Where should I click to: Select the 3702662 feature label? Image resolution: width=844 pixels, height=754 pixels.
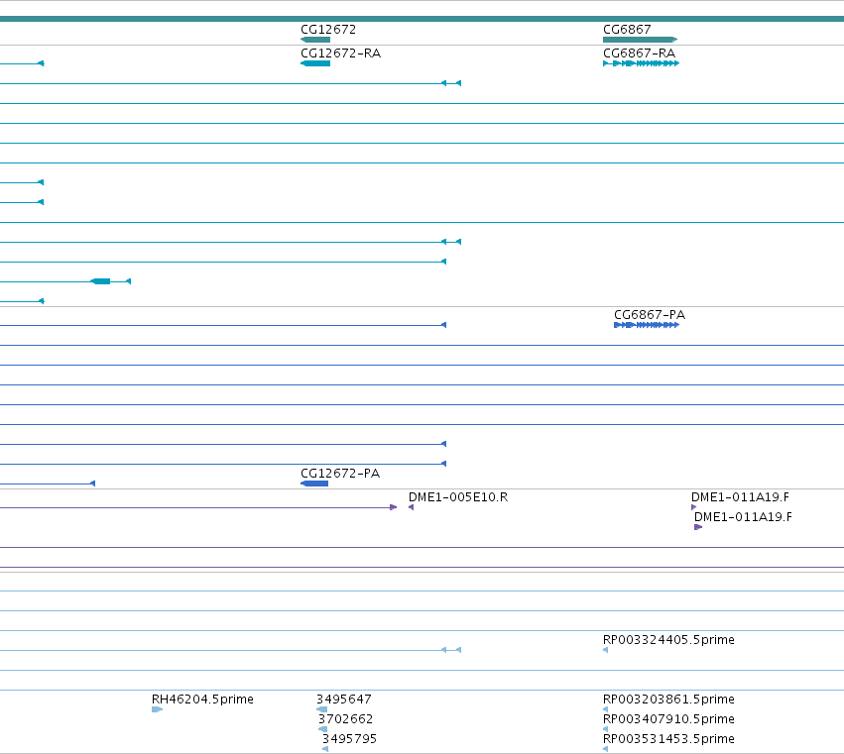(345, 719)
